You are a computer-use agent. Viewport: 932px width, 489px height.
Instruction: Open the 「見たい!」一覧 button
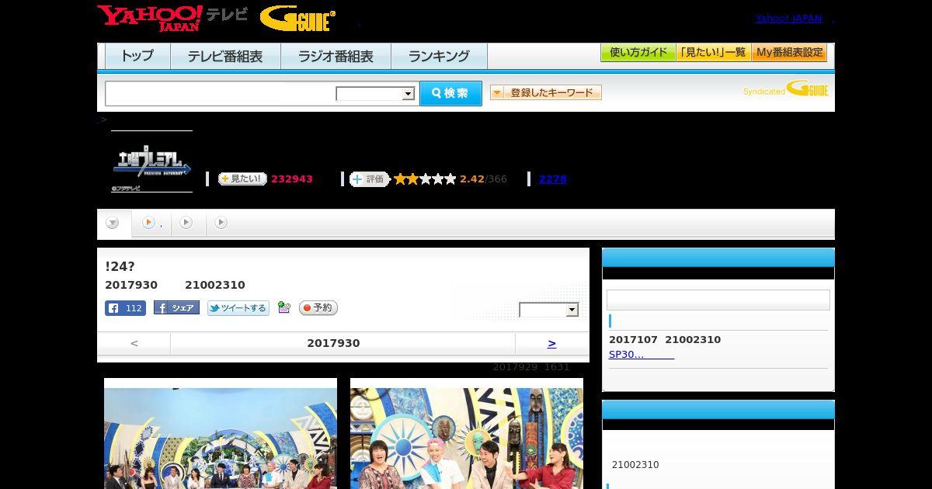click(714, 53)
